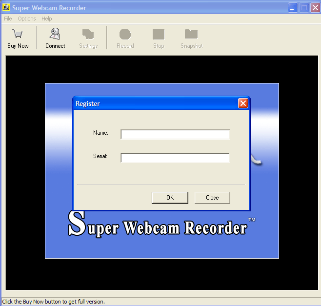Click the app icon in the title bar
Image resolution: width=321 pixels, height=306 pixels.
(6, 8)
